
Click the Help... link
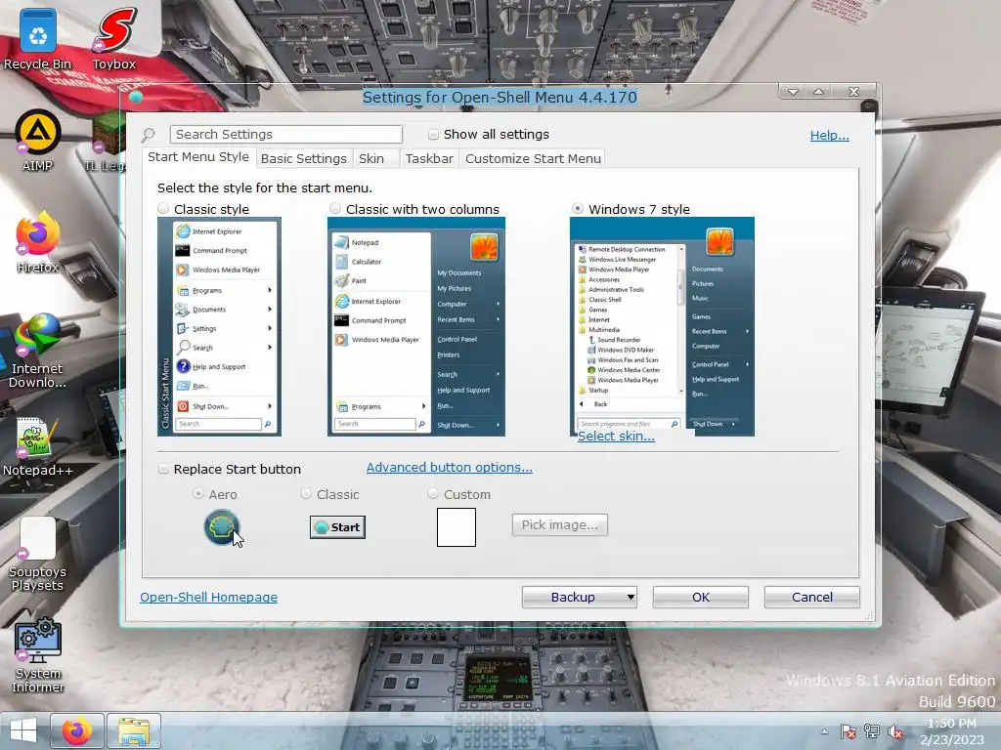click(829, 135)
